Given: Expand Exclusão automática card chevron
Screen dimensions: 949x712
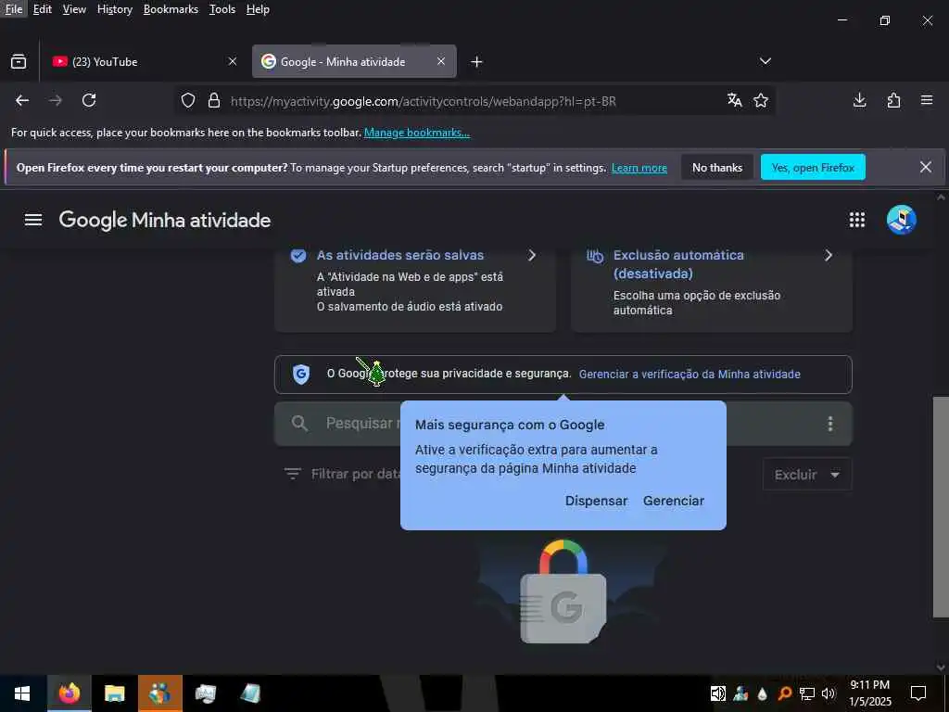Looking at the screenshot, I should (829, 256).
